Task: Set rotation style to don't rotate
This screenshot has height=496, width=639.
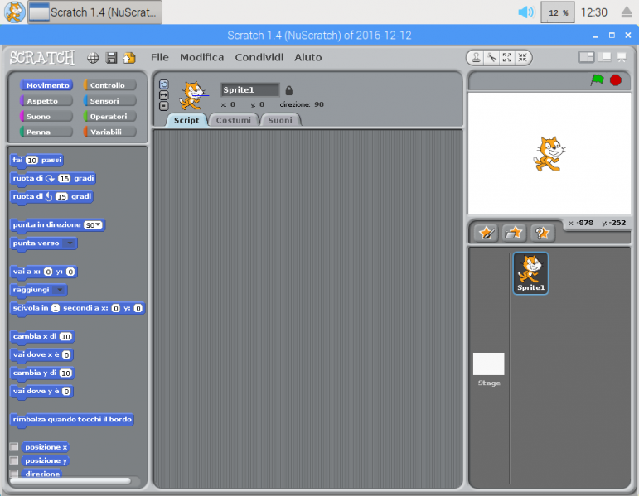Action: pyautogui.click(x=164, y=106)
